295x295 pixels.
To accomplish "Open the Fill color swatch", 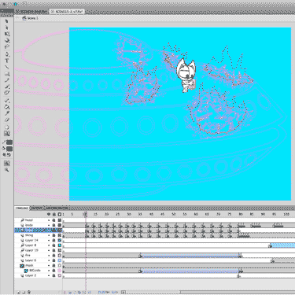I will pos(9,149).
